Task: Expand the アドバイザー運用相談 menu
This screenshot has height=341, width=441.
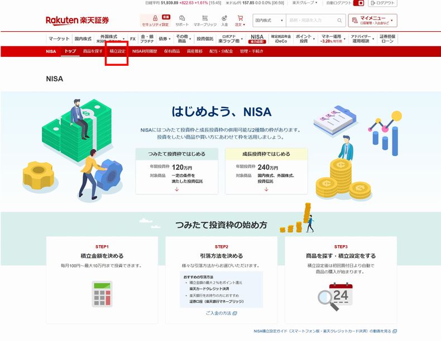Action: coord(362,39)
